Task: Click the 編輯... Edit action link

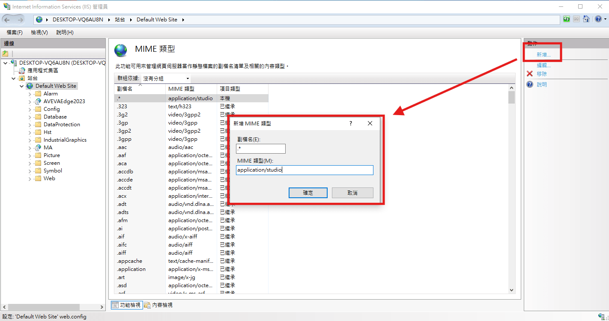Action: 543,65
